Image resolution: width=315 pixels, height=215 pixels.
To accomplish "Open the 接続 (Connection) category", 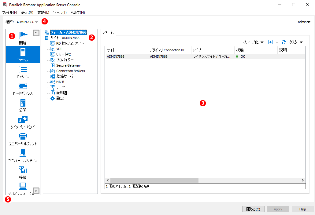I will pyautogui.click(x=23, y=172).
